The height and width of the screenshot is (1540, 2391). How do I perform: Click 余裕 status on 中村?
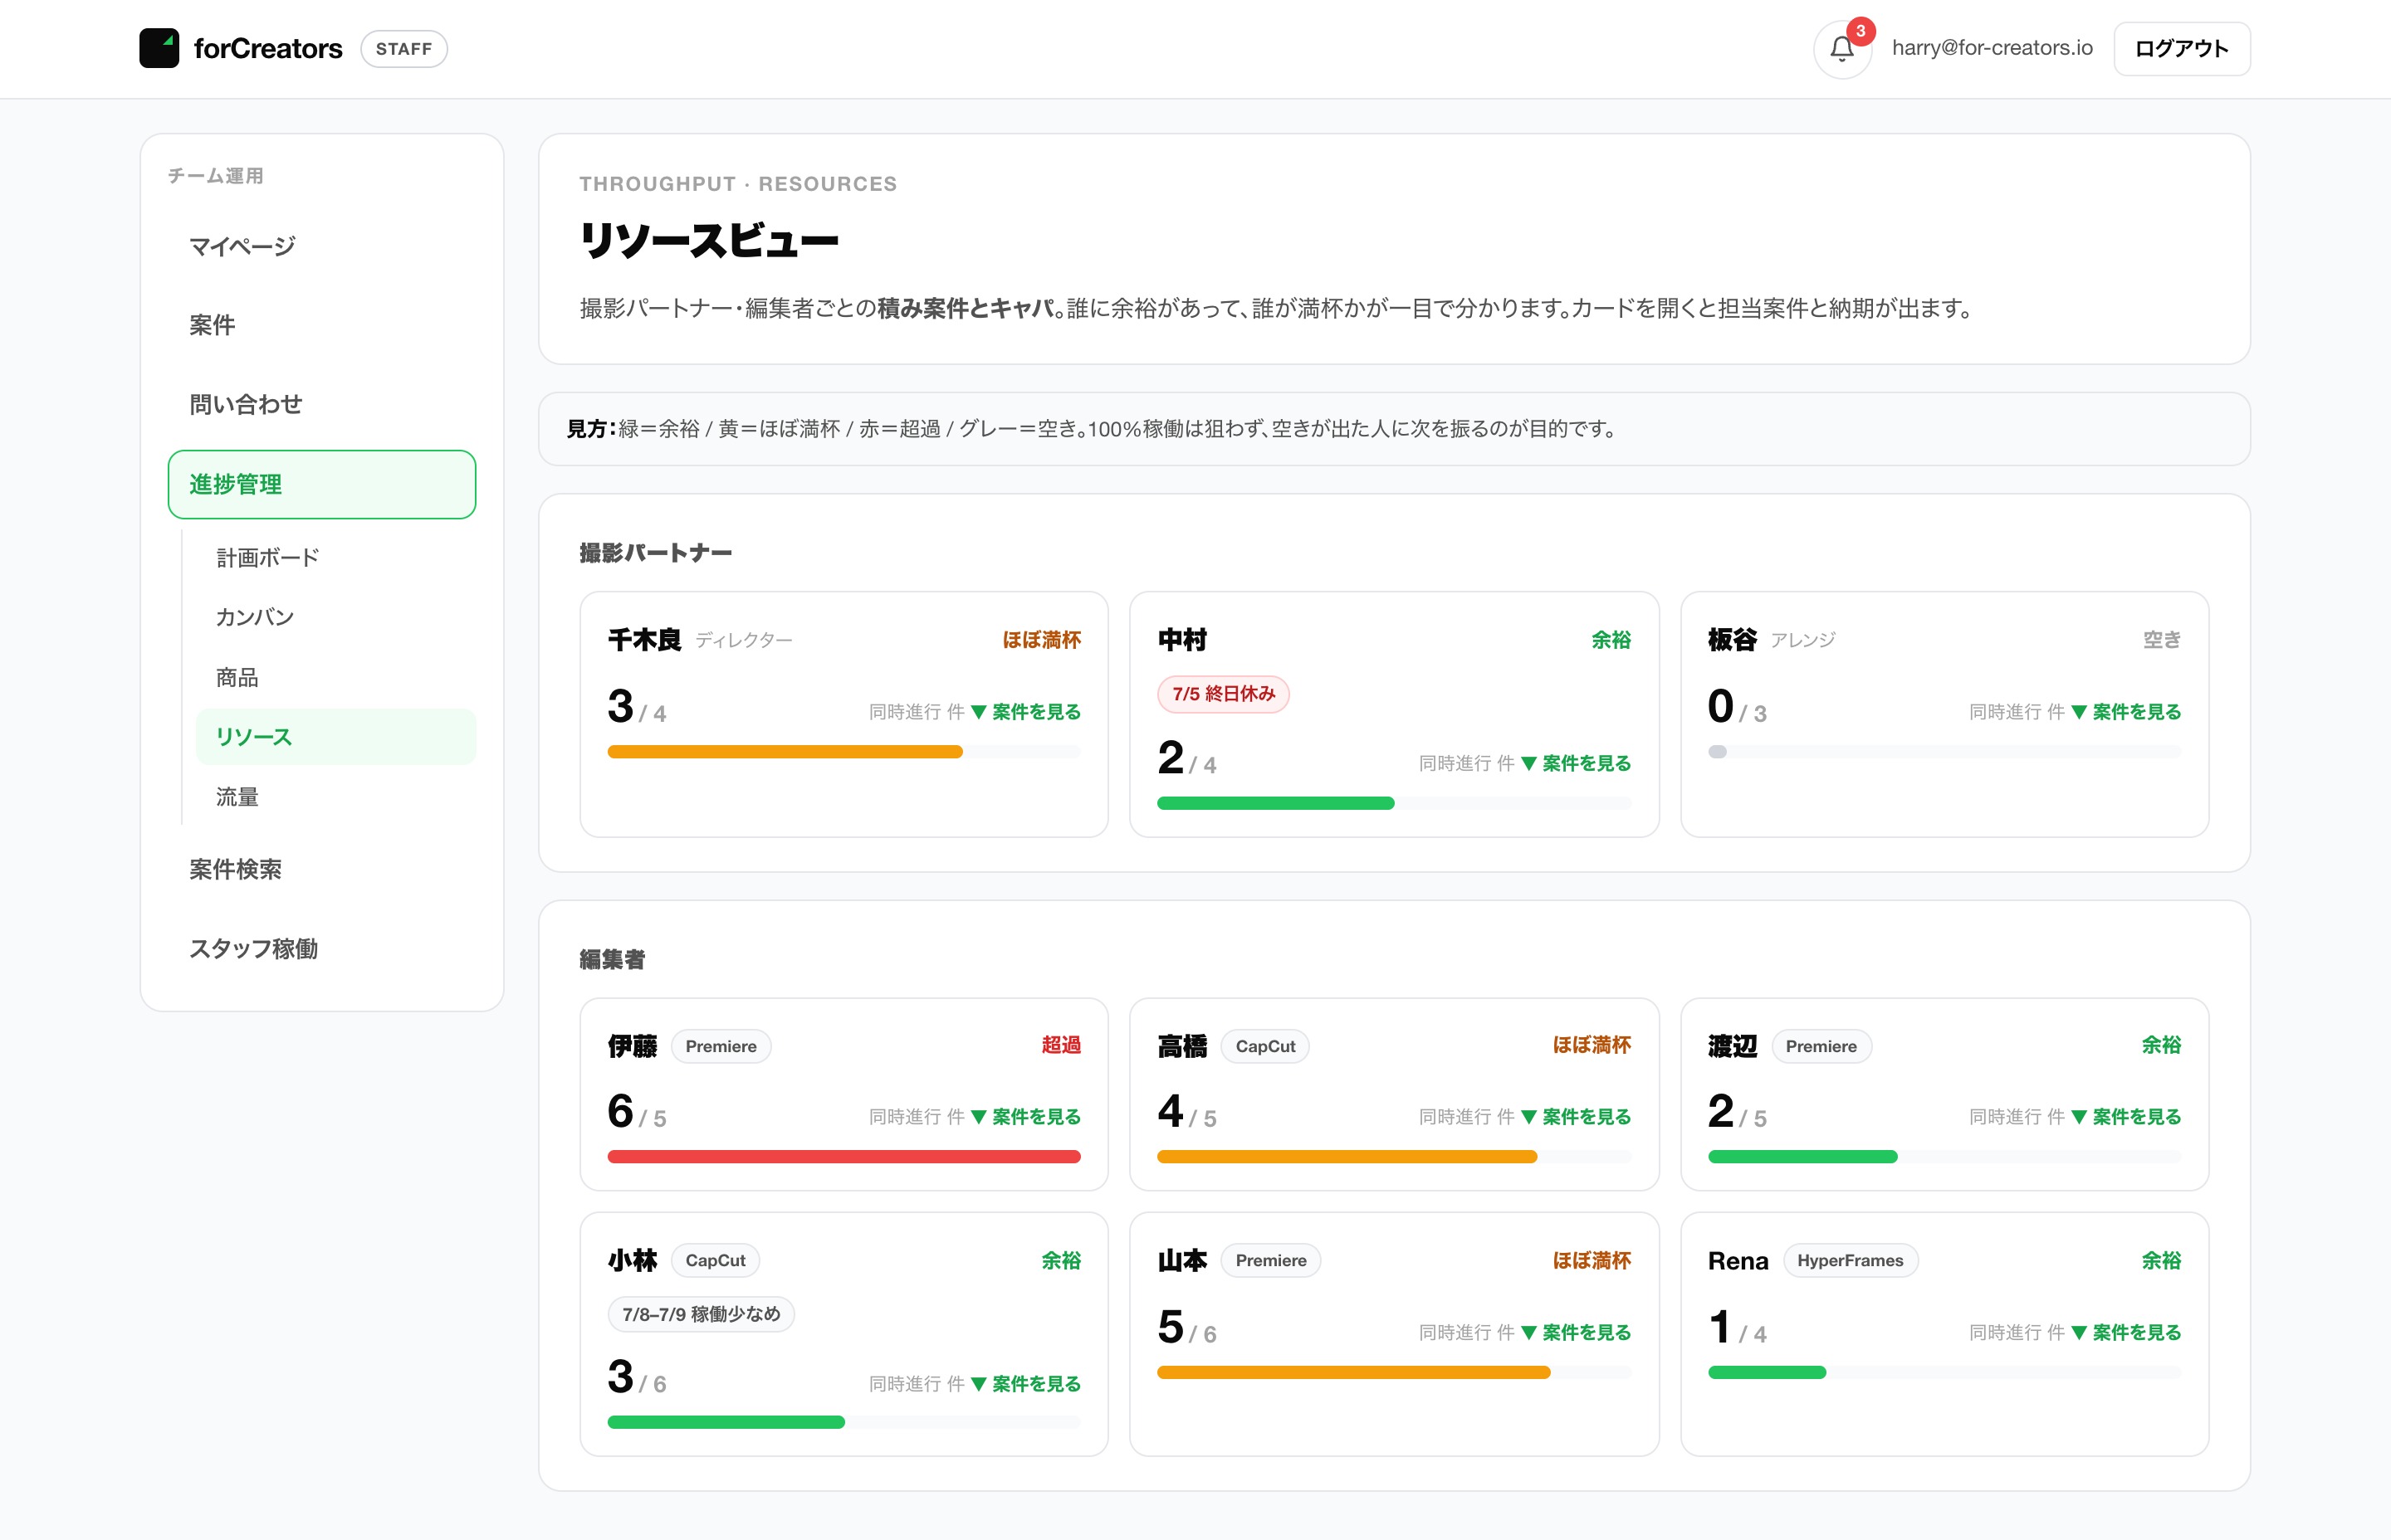coord(1611,640)
